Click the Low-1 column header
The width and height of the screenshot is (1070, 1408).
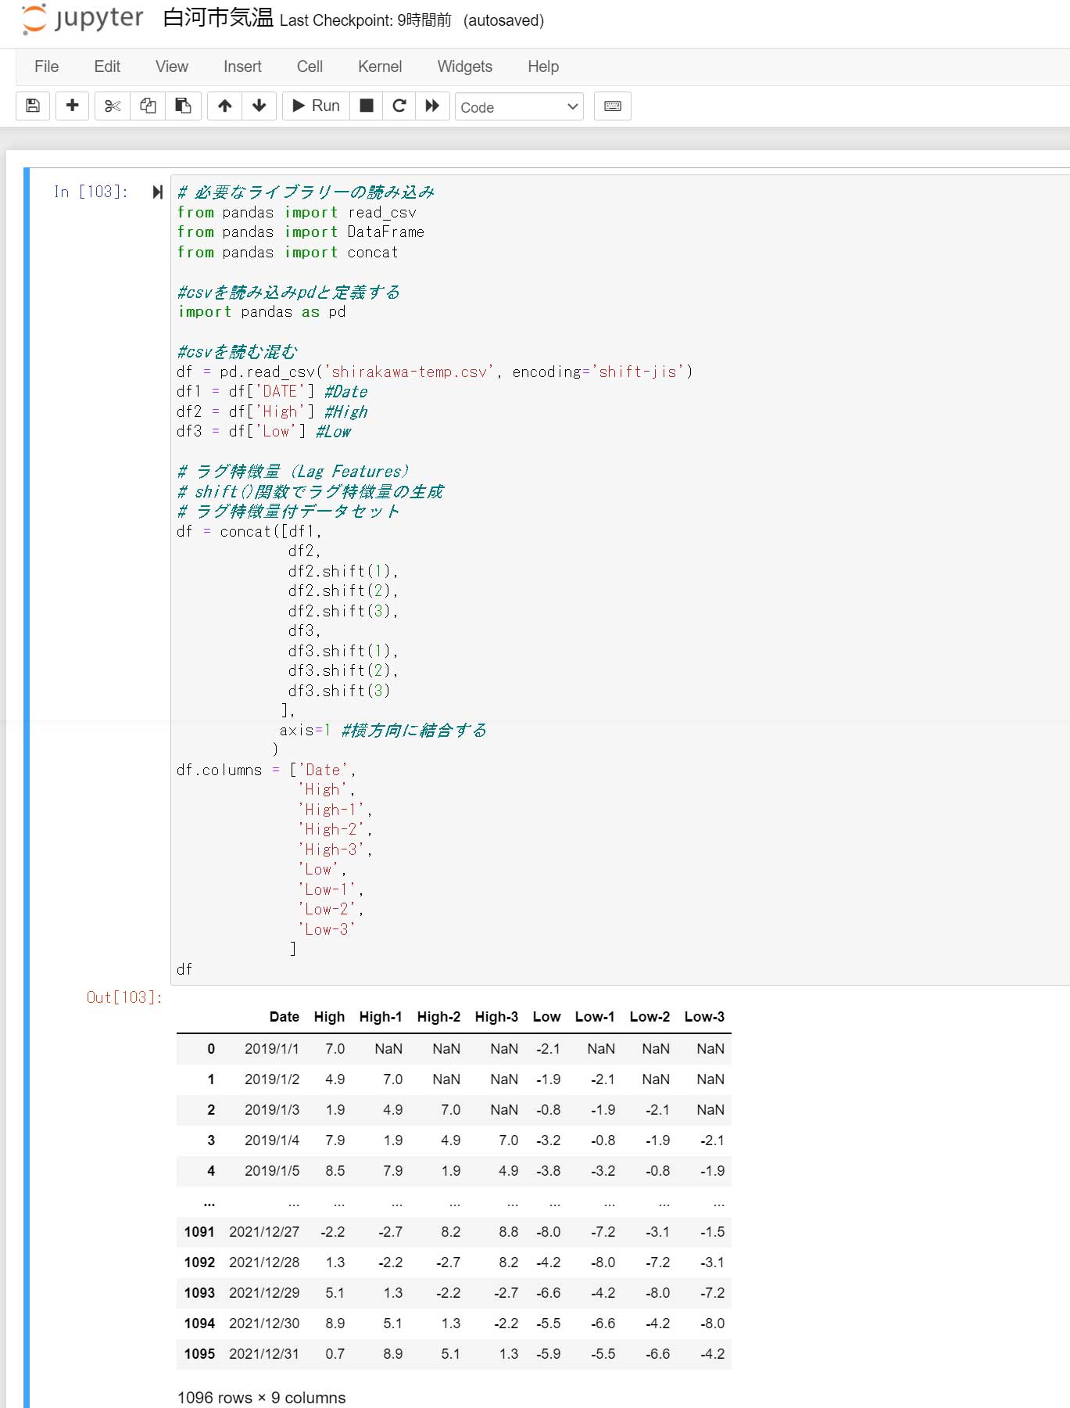point(595,1017)
